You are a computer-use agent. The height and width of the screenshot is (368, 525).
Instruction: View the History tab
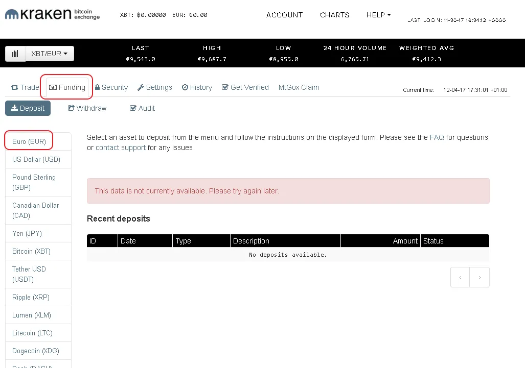point(197,87)
